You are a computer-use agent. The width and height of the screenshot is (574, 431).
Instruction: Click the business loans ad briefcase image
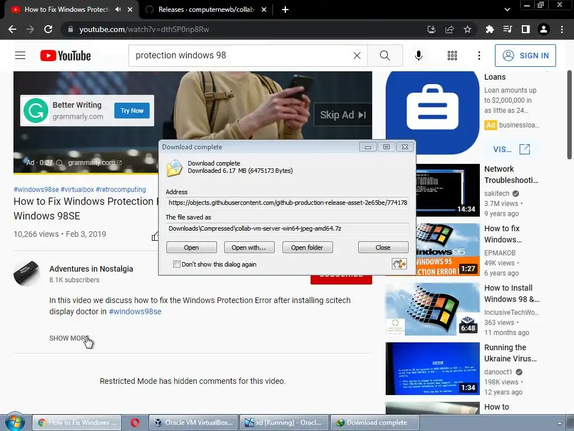click(x=432, y=112)
